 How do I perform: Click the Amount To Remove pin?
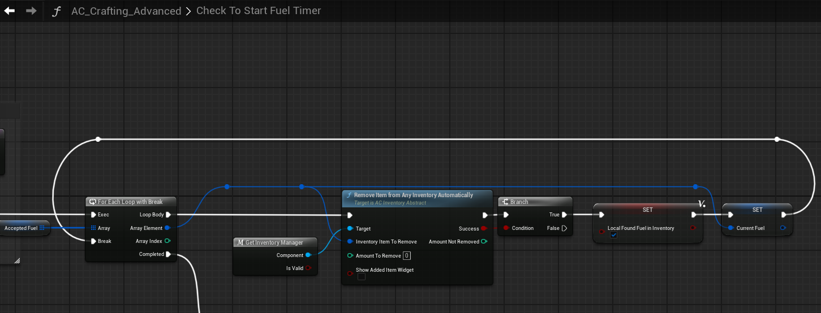click(350, 256)
